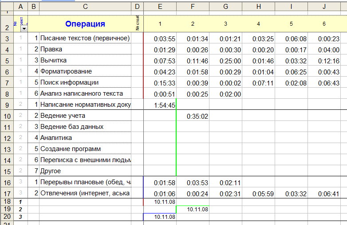Click column number 4 header cell in row 2
This screenshot has height=225, width=347.
tap(258, 24)
